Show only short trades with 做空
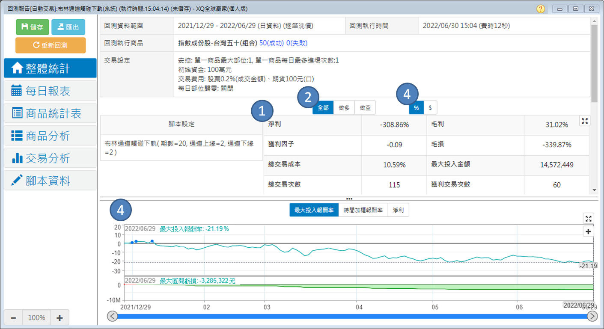 pyautogui.click(x=365, y=108)
